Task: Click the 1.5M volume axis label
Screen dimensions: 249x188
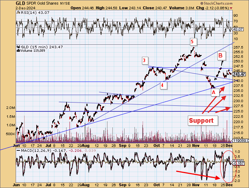Action: point(10,117)
